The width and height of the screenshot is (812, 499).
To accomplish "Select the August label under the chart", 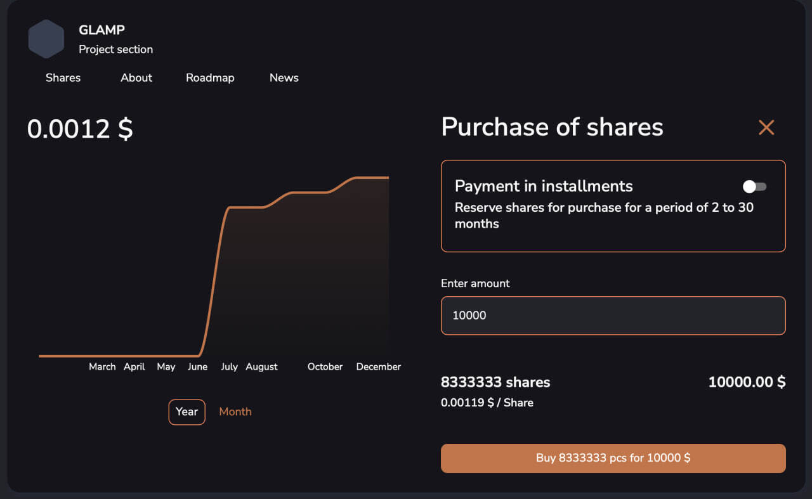I will (x=261, y=366).
